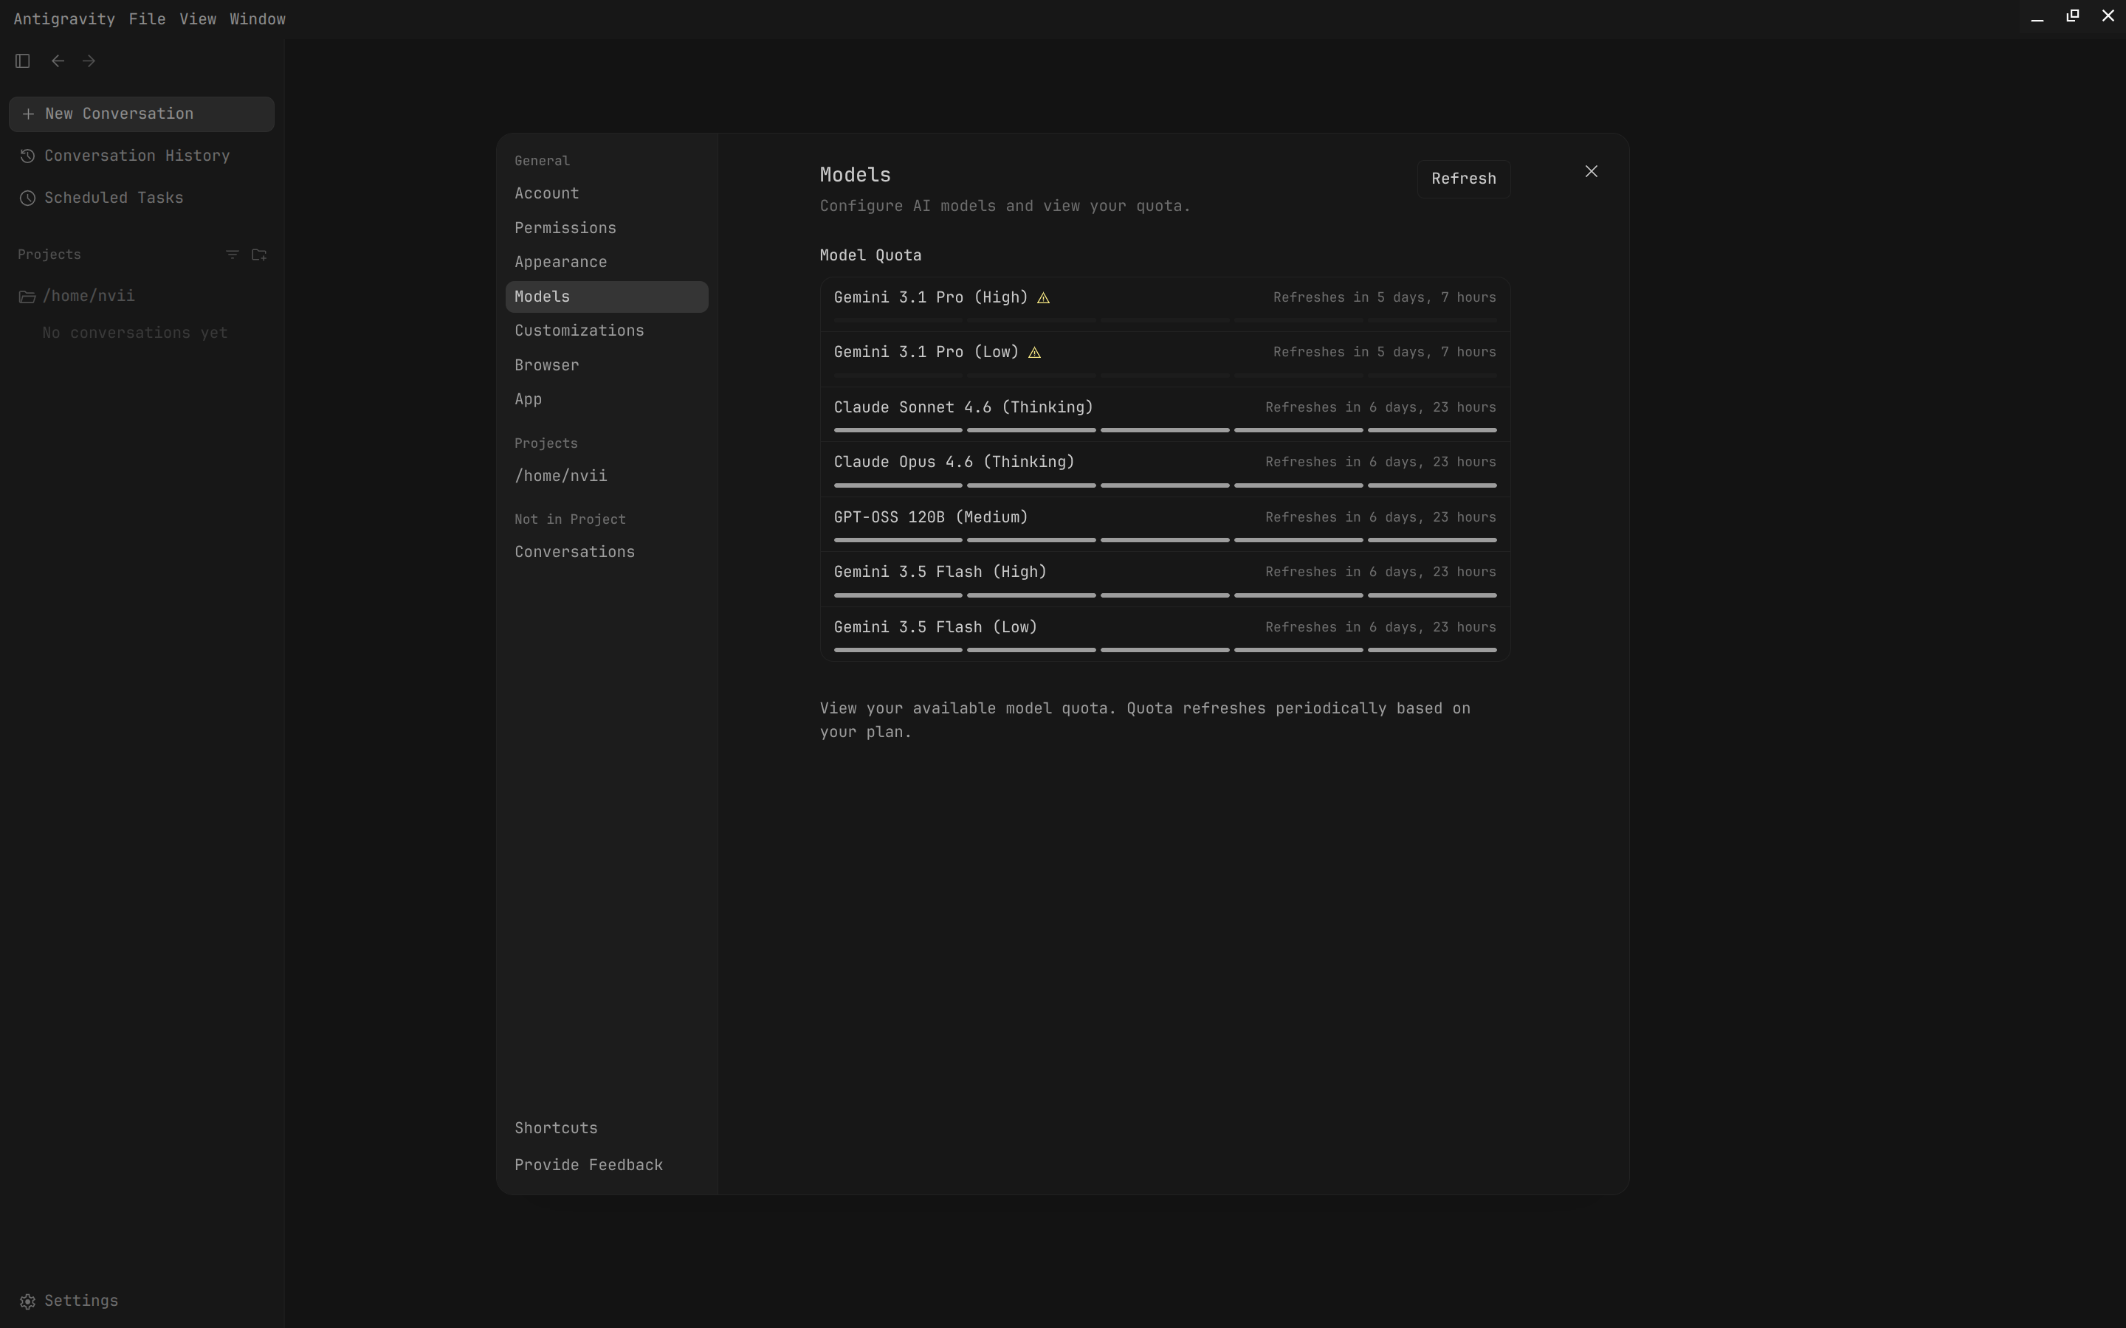Screen dimensions: 2126x1328
Task: Show the Browser settings section
Action: pyautogui.click(x=606, y=364)
